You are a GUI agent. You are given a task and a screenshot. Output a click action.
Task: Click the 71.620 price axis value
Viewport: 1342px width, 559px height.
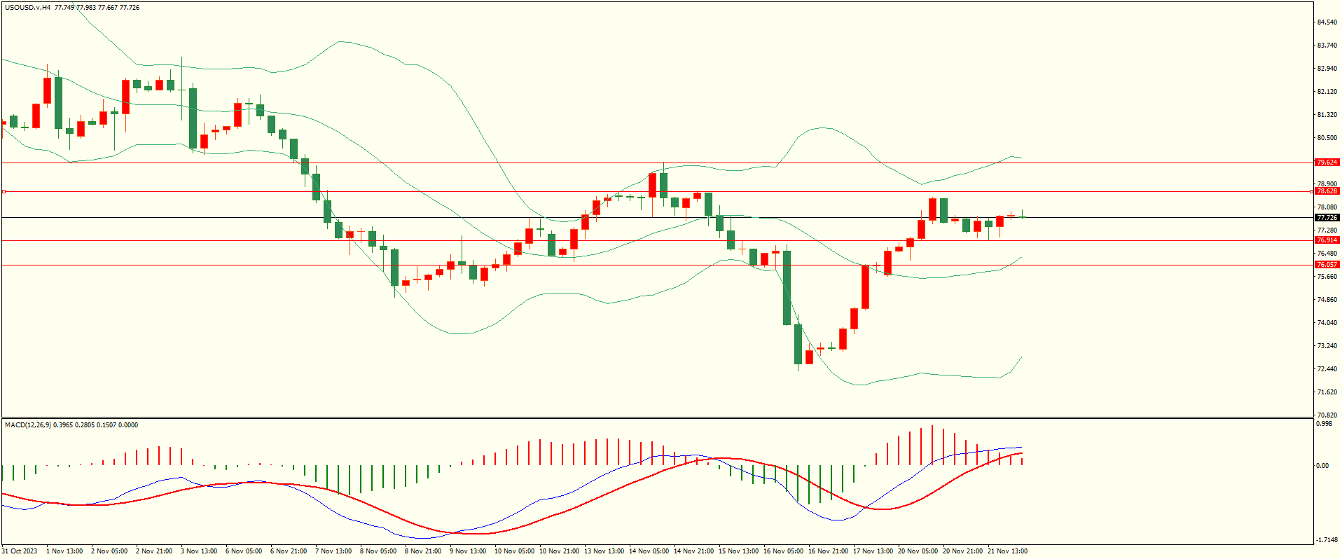1327,392
